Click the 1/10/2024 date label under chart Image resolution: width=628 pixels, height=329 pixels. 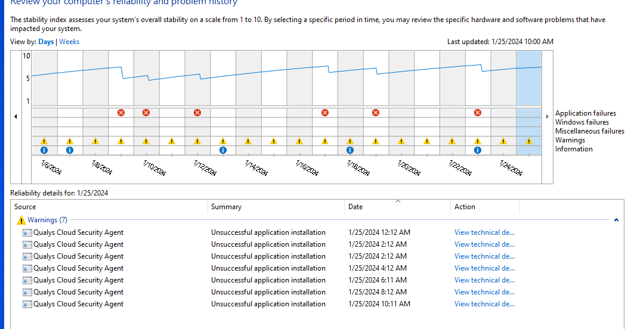[154, 168]
